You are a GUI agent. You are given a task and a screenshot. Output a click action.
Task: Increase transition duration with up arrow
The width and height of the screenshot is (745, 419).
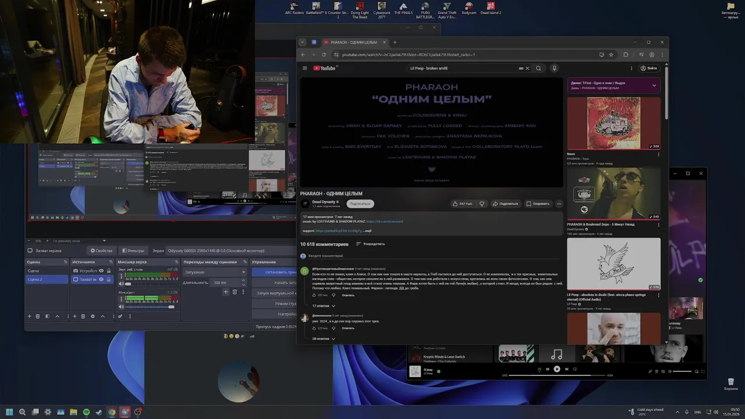coord(244,280)
